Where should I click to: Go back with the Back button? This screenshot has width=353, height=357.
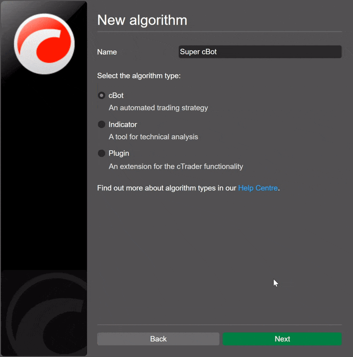(x=158, y=339)
